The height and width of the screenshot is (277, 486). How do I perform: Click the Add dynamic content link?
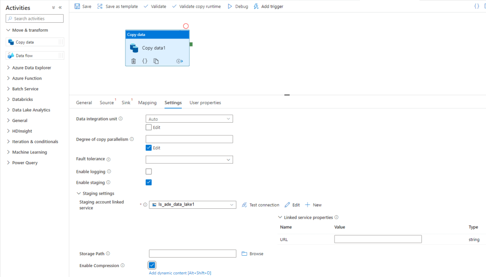point(180,273)
